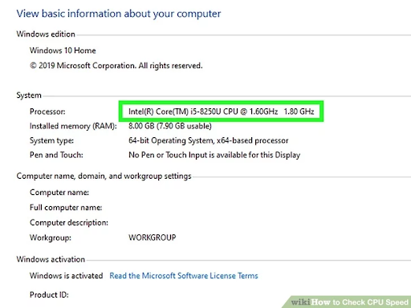
Task: Click the 'Product ID:' label
Action: pos(49,294)
